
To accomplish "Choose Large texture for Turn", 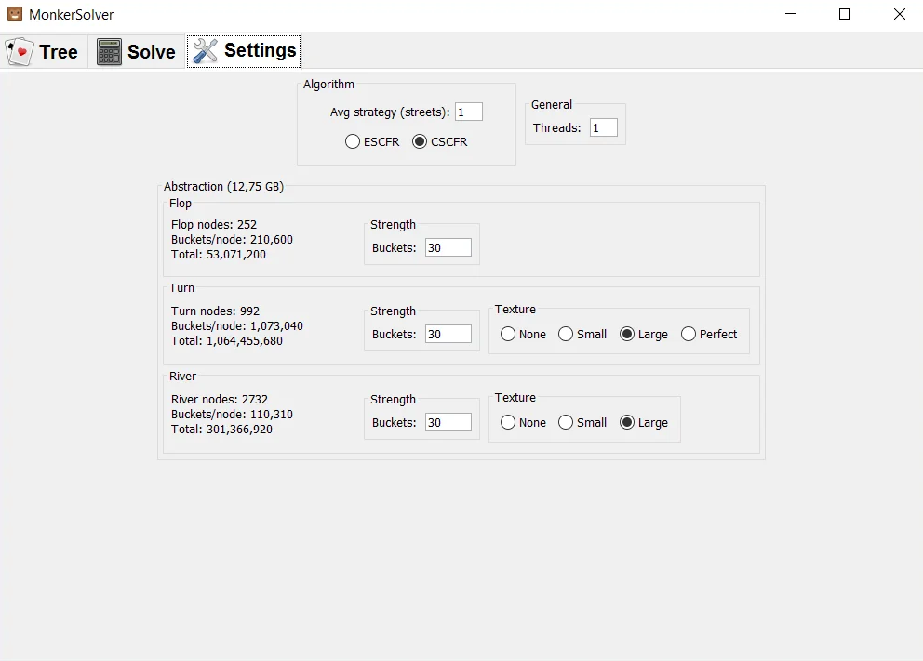I will (643, 334).
